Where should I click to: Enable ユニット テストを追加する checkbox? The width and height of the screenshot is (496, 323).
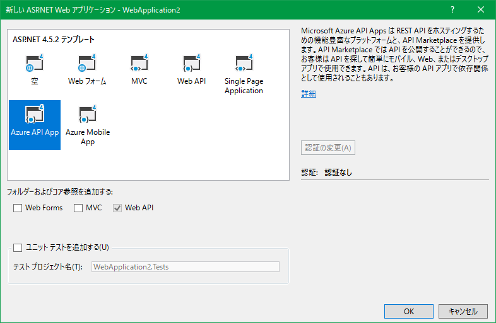coord(18,247)
